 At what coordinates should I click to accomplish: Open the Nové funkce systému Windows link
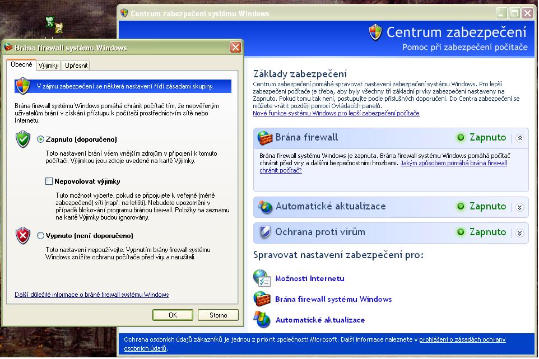click(336, 113)
